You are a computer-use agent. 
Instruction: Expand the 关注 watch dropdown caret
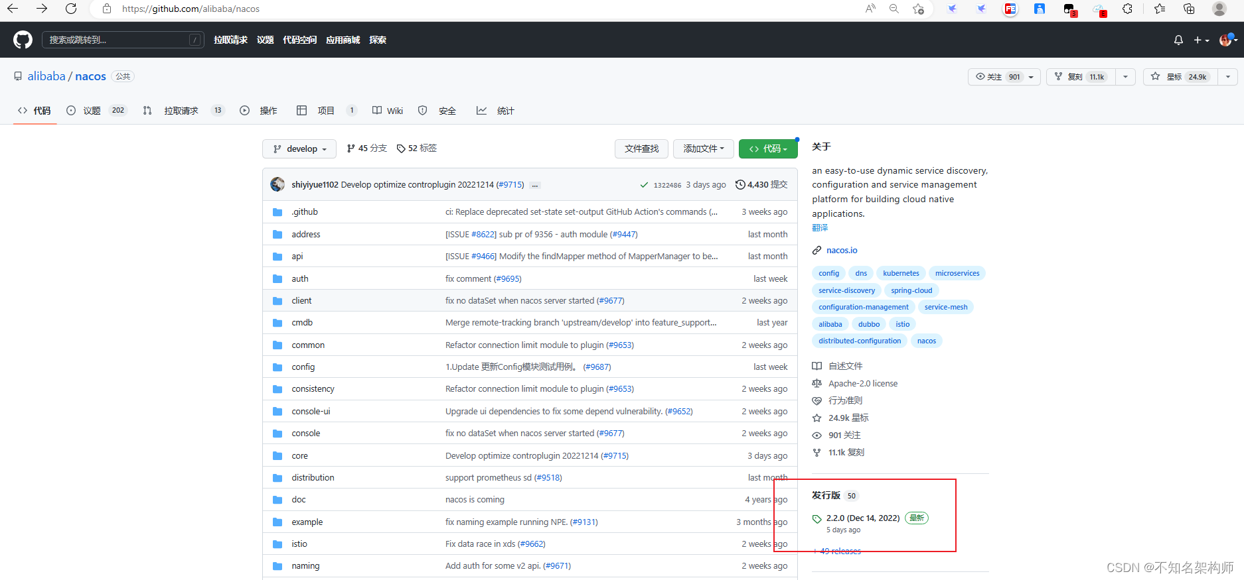tap(1032, 77)
